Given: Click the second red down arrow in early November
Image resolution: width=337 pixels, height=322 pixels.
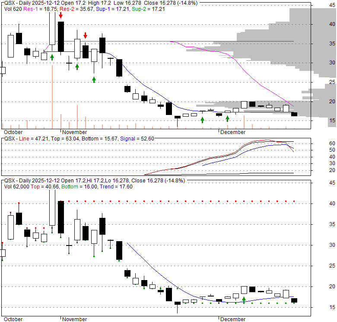Looking at the screenshot, I should point(85,35).
